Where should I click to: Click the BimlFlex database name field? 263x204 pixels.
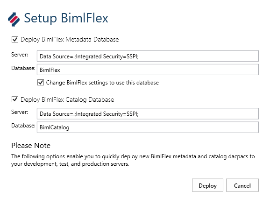point(148,70)
